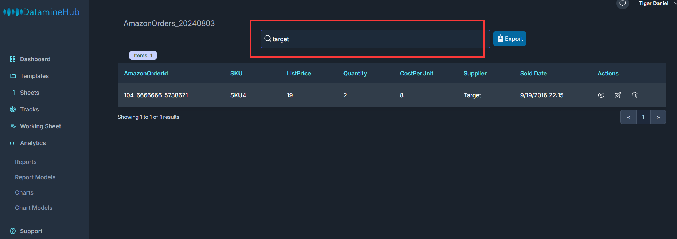The height and width of the screenshot is (239, 677).
Task: Focus the search field containing target
Action: [x=375, y=39]
